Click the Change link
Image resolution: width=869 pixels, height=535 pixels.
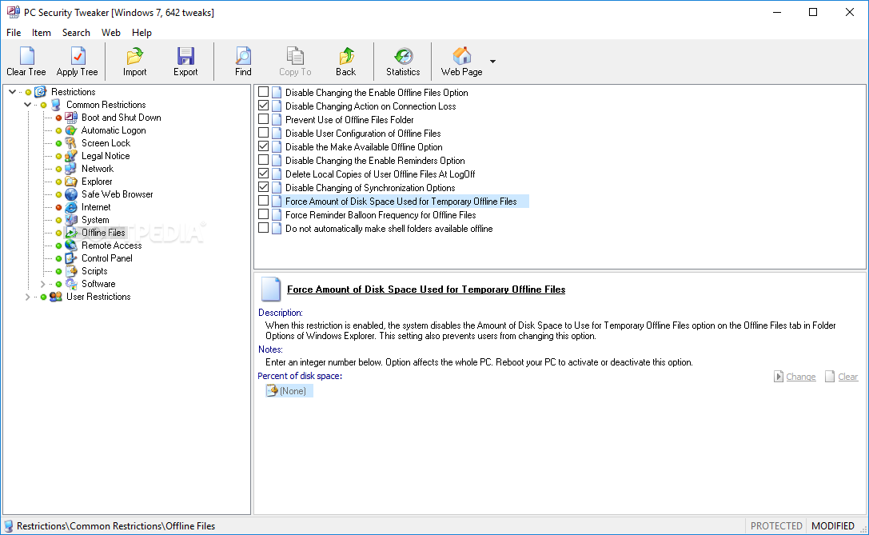(801, 377)
